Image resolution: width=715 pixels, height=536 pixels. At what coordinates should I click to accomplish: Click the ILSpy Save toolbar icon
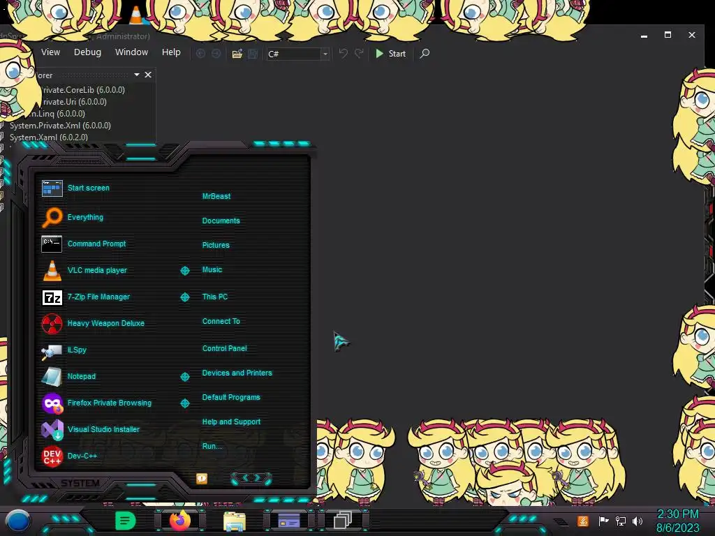(x=253, y=54)
